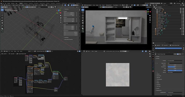Screen dimensions: 185x97
Task: Toggle visibility eye for Machine a laver
Action: pos(182,19)
